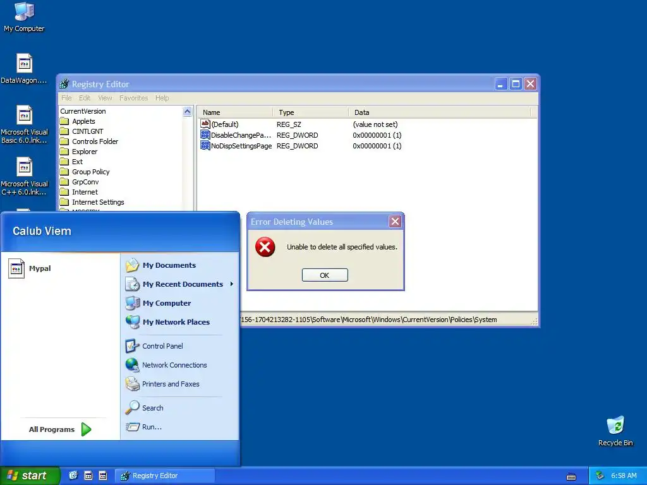
Task: Expand All Programs menu
Action: tap(60, 429)
